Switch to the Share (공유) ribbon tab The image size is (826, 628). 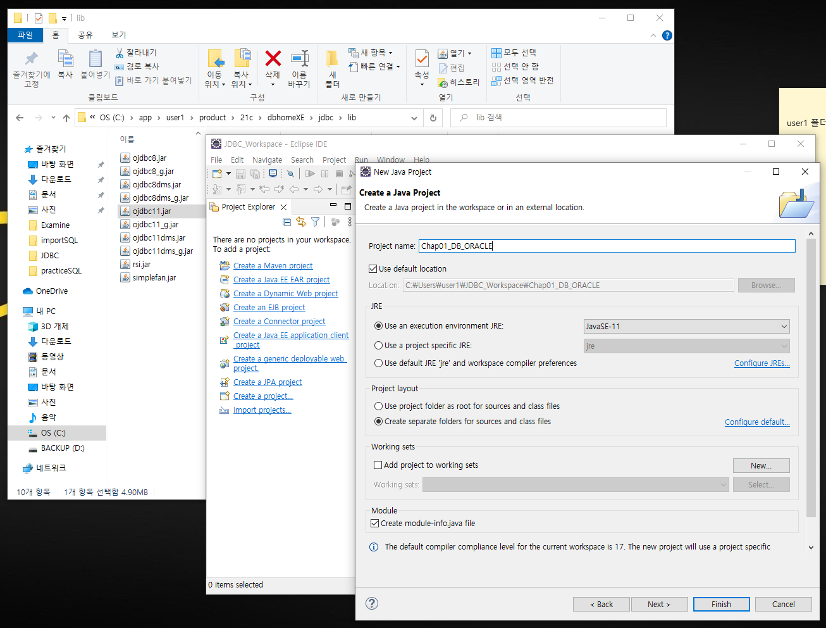[85, 35]
